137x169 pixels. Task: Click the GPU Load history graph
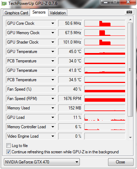(x=105, y=117)
